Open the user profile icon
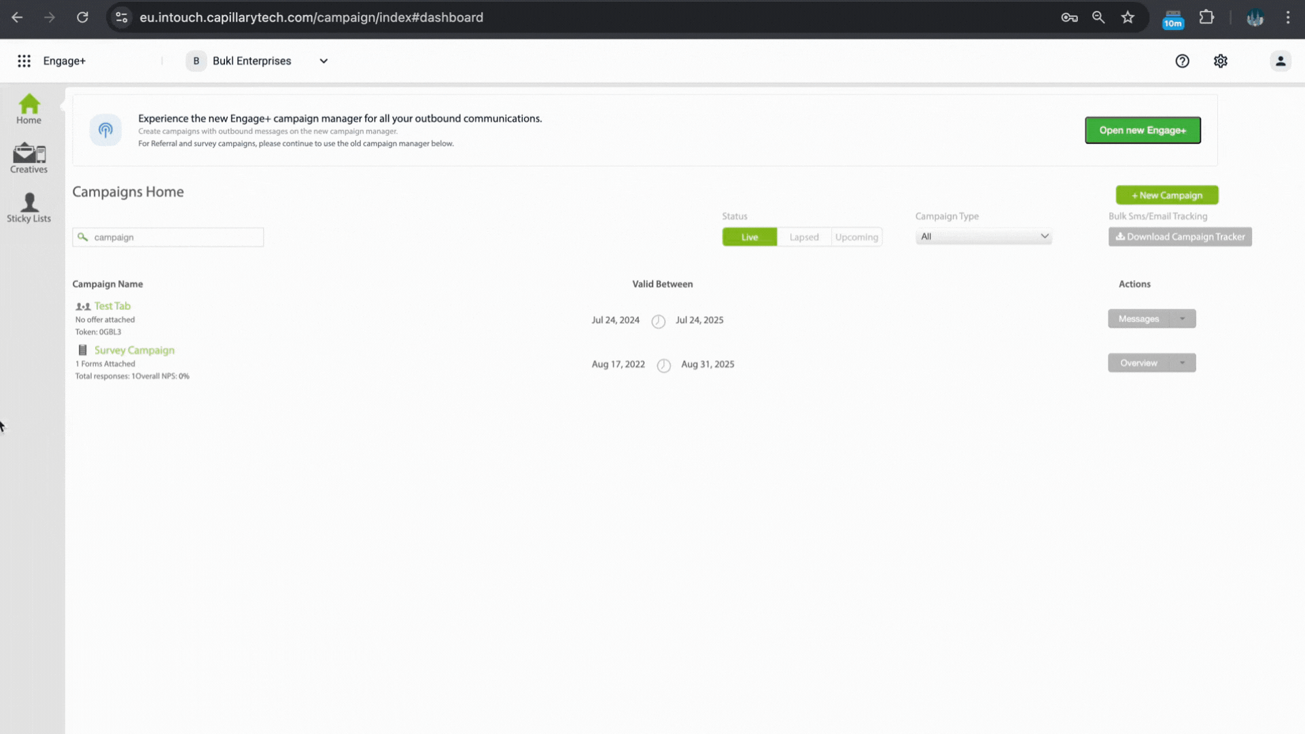This screenshot has width=1305, height=734. click(x=1280, y=61)
